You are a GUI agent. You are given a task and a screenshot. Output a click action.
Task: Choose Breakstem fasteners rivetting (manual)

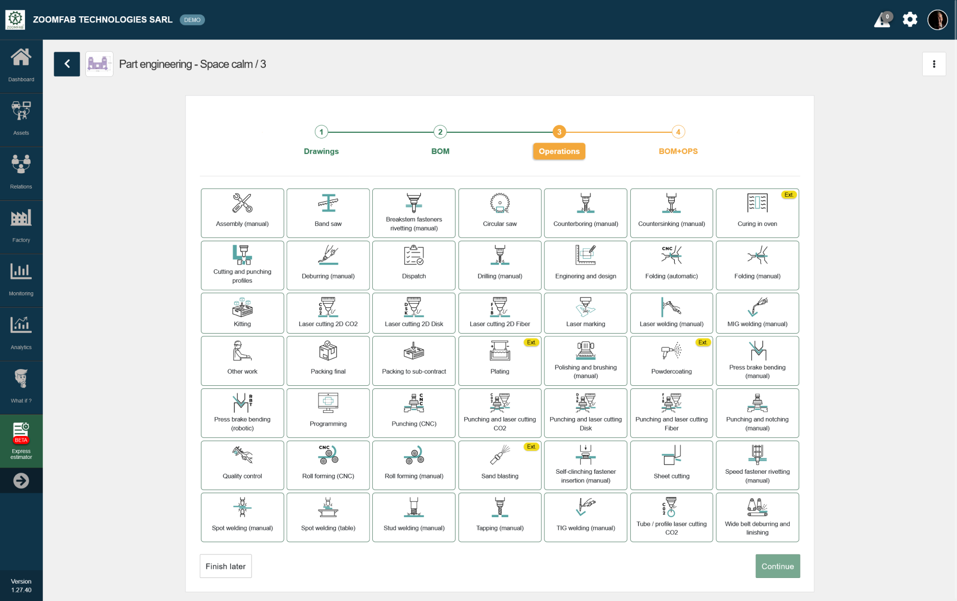tap(414, 213)
